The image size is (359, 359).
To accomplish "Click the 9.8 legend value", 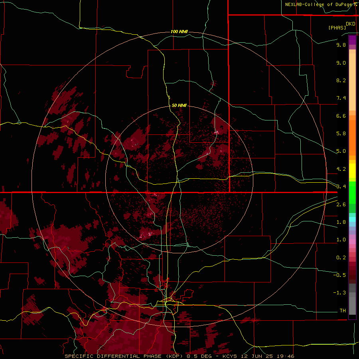I will pos(341,45).
